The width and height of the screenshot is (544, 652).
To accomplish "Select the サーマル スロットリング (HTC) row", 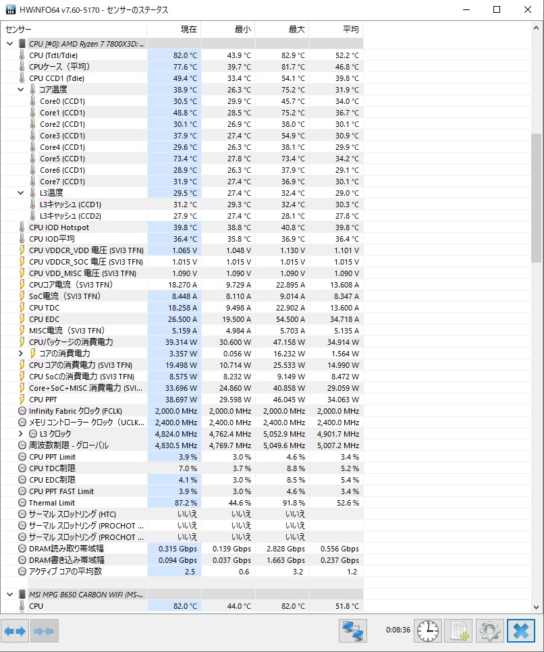I will 182,514.
